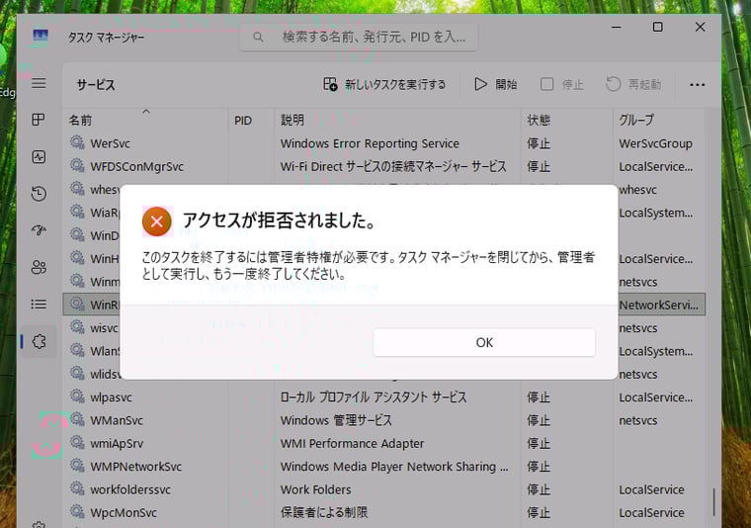Select the Services puzzle icon in the sidebar
Image resolution: width=751 pixels, height=528 pixels.
click(39, 342)
